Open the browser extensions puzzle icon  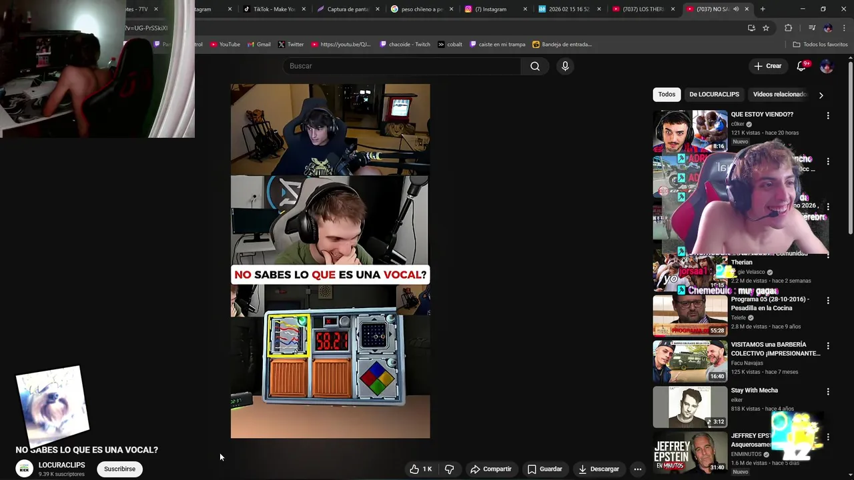click(789, 28)
